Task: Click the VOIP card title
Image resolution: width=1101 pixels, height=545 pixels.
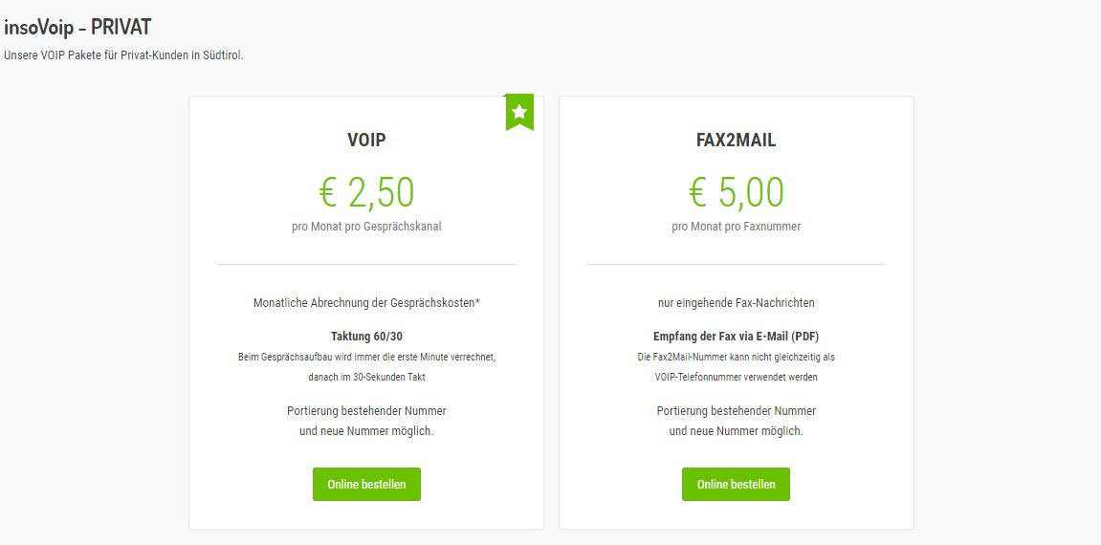Action: point(366,141)
